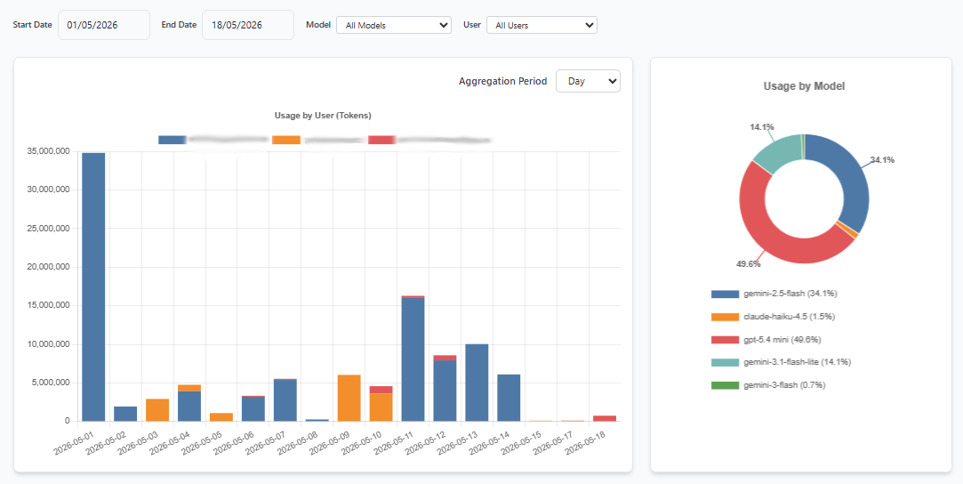Click the Usage by Model title
963x484 pixels.
804,86
